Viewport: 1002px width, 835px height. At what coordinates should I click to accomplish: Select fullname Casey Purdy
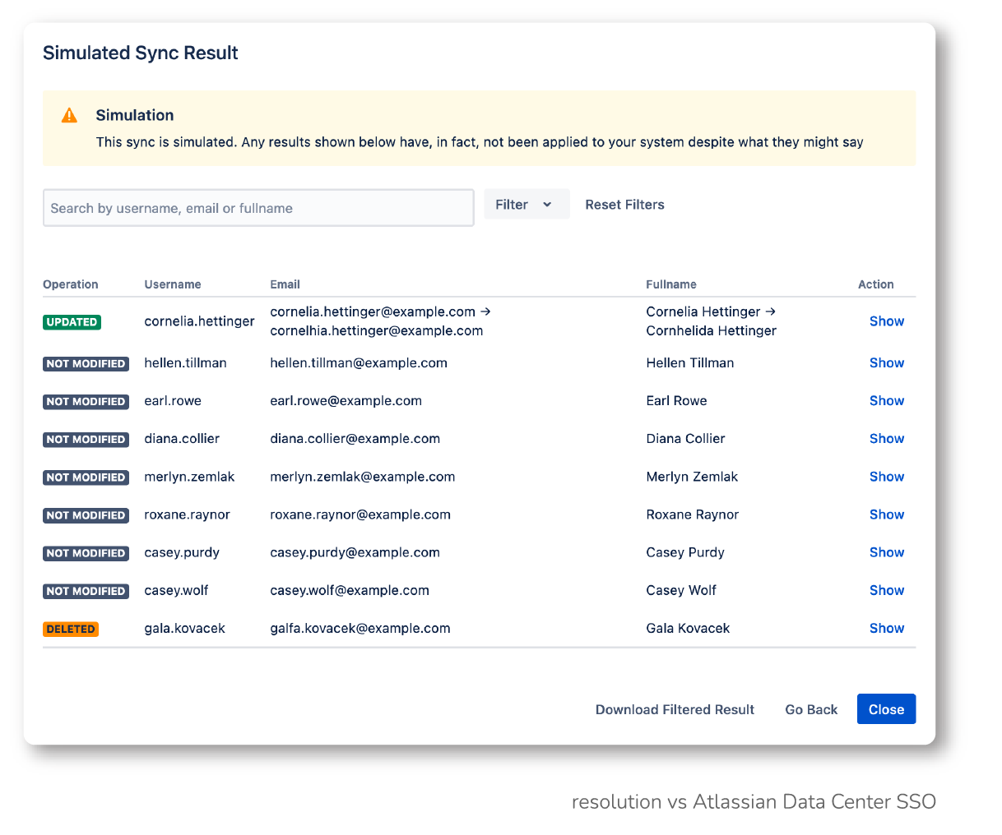(685, 552)
